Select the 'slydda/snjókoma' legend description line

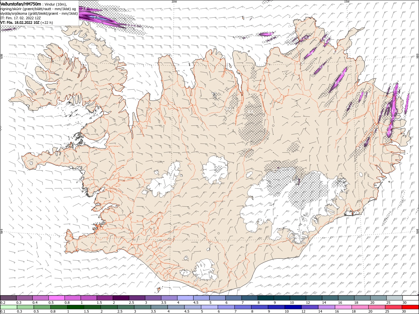(39, 13)
